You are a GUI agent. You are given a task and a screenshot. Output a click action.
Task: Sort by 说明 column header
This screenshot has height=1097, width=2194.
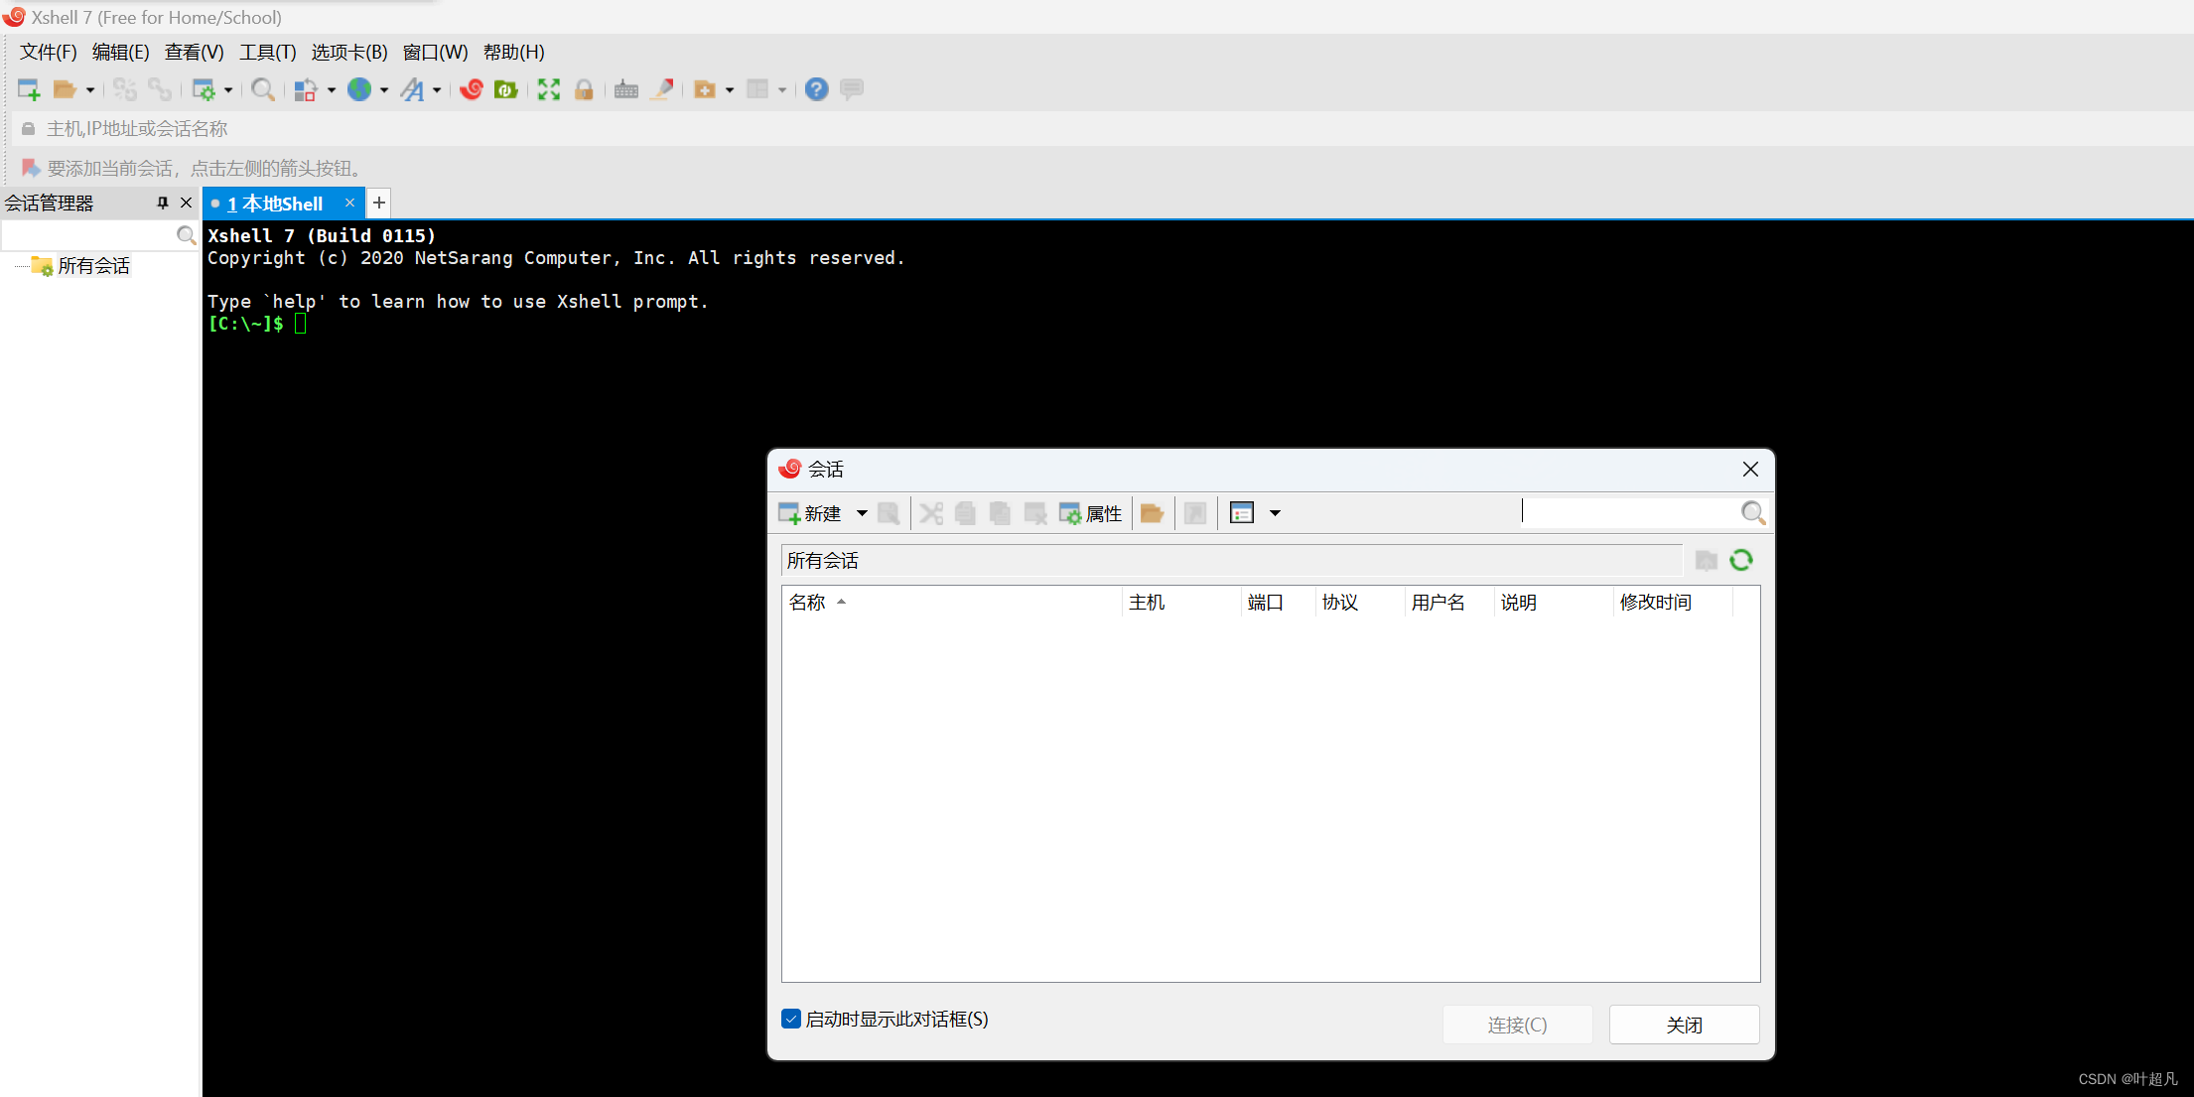[1554, 603]
